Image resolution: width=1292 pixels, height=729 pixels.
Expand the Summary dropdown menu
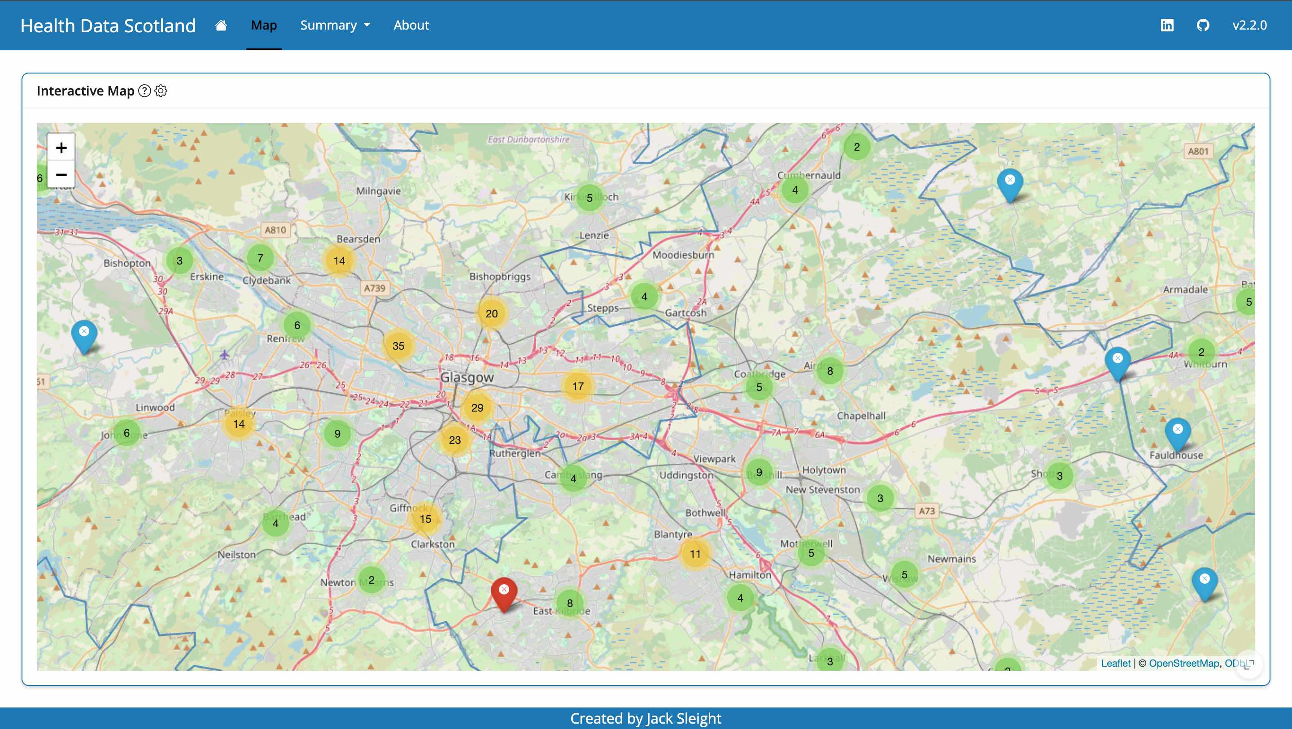point(335,25)
